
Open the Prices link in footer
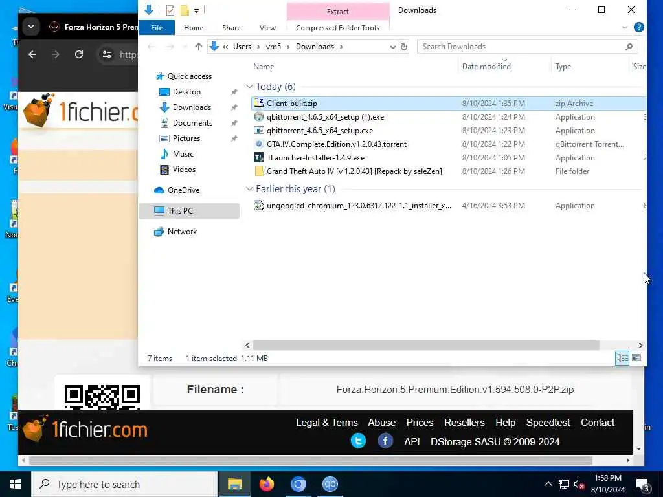pyautogui.click(x=420, y=423)
